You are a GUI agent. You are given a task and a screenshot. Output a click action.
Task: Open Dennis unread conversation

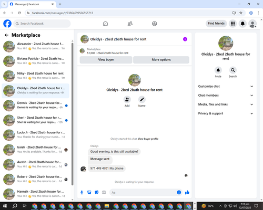[35, 106]
